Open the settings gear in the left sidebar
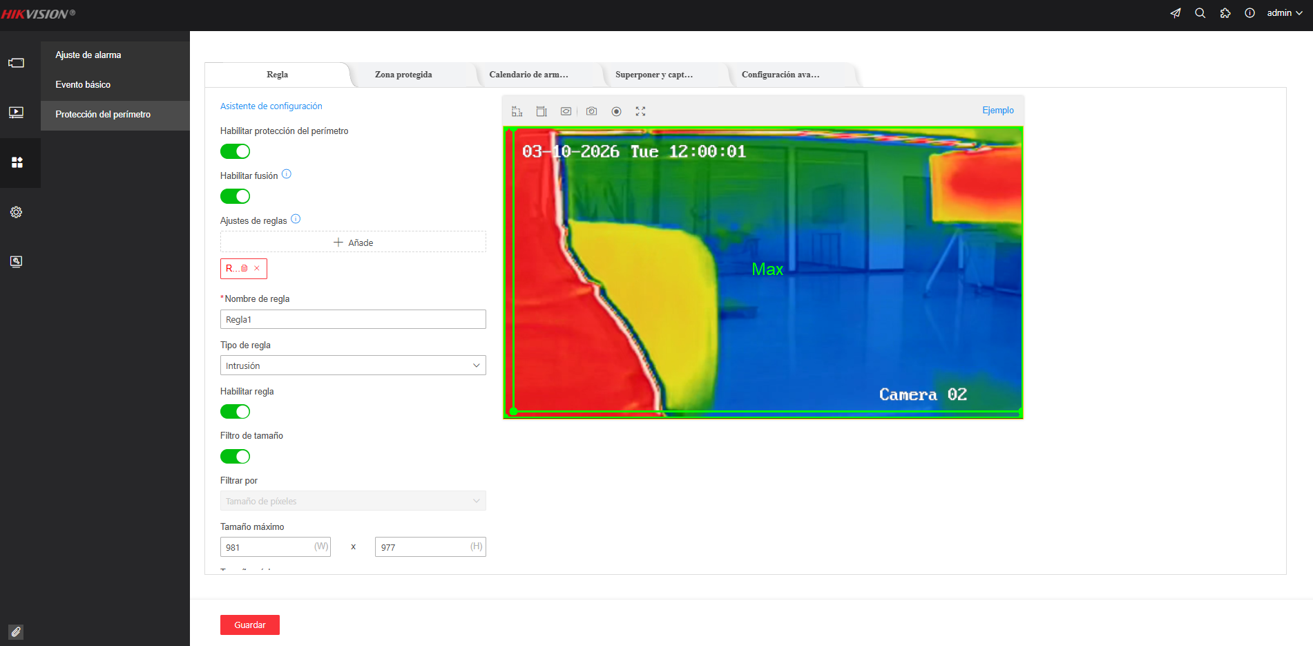Viewport: 1313px width, 646px height. pyautogui.click(x=17, y=212)
